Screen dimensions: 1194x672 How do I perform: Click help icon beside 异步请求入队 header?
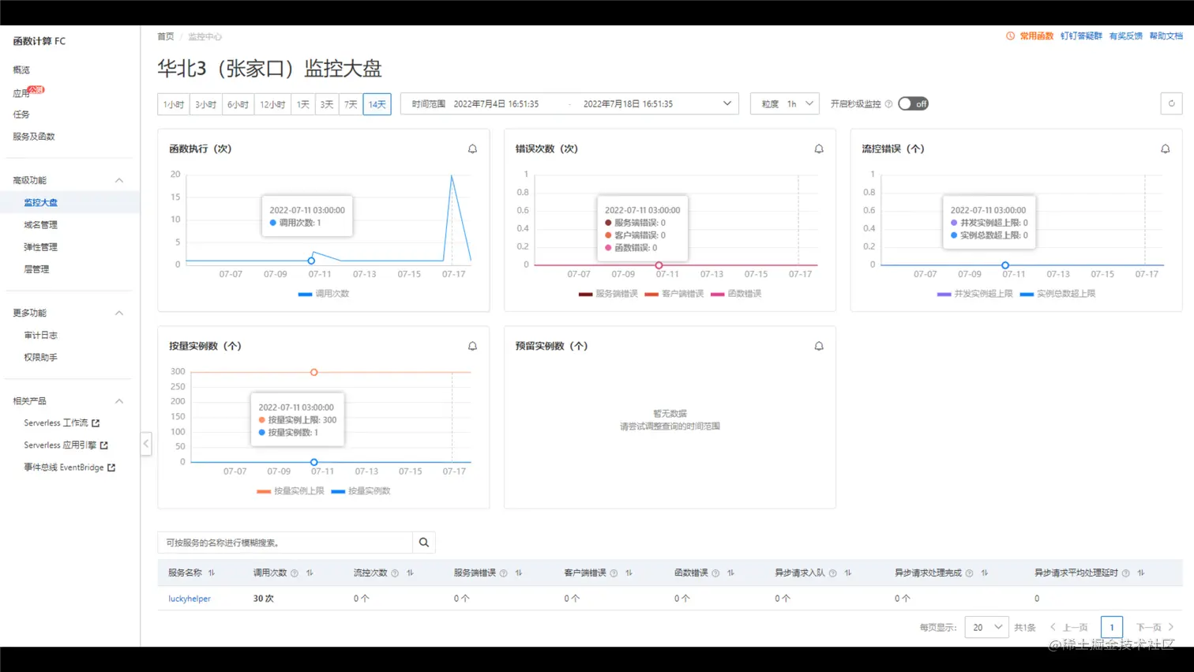832,573
